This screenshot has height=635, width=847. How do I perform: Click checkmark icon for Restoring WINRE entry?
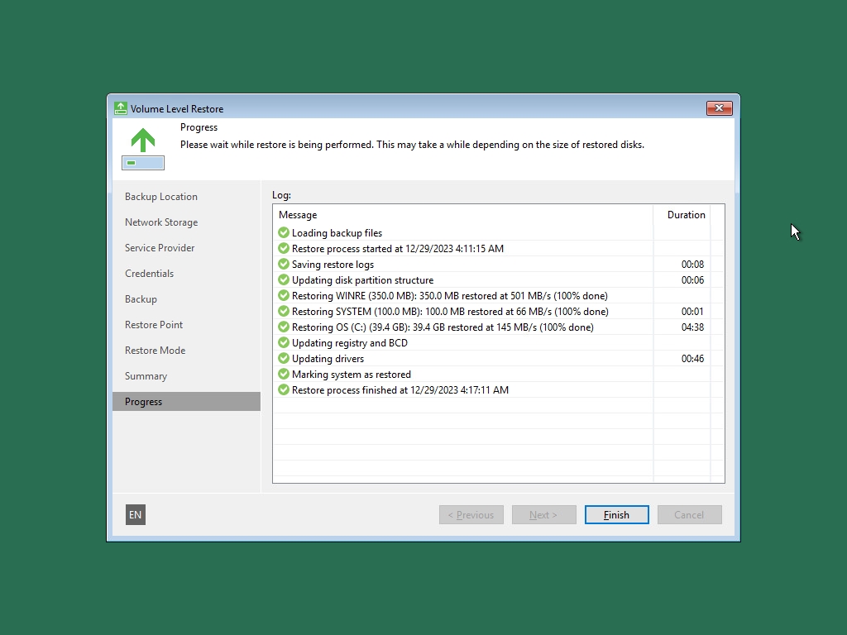coord(284,296)
